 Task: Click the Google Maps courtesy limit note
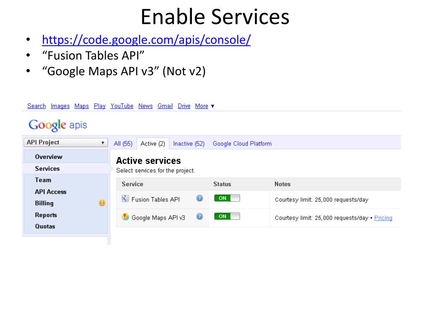pos(322,218)
